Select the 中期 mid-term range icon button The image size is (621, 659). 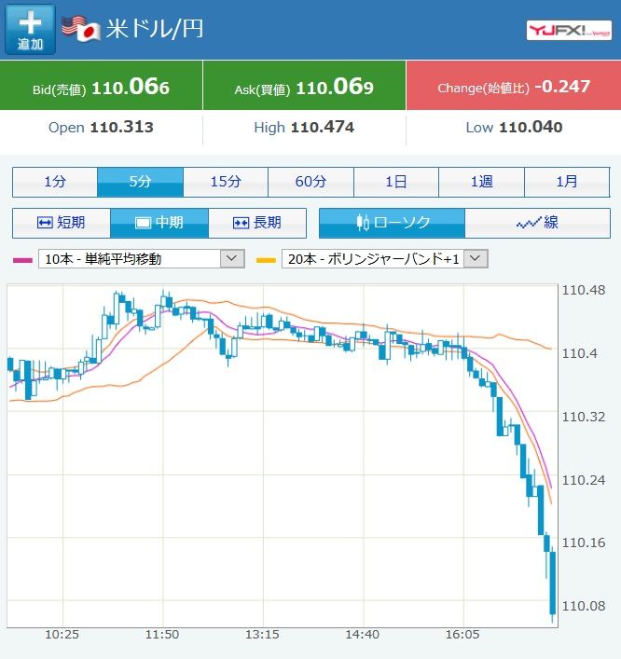point(159,223)
